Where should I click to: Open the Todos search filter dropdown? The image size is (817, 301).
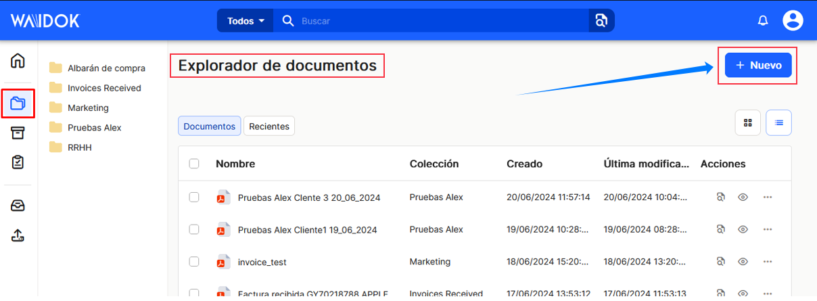point(246,21)
